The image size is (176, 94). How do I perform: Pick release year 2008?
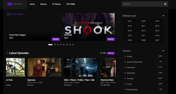144,40
